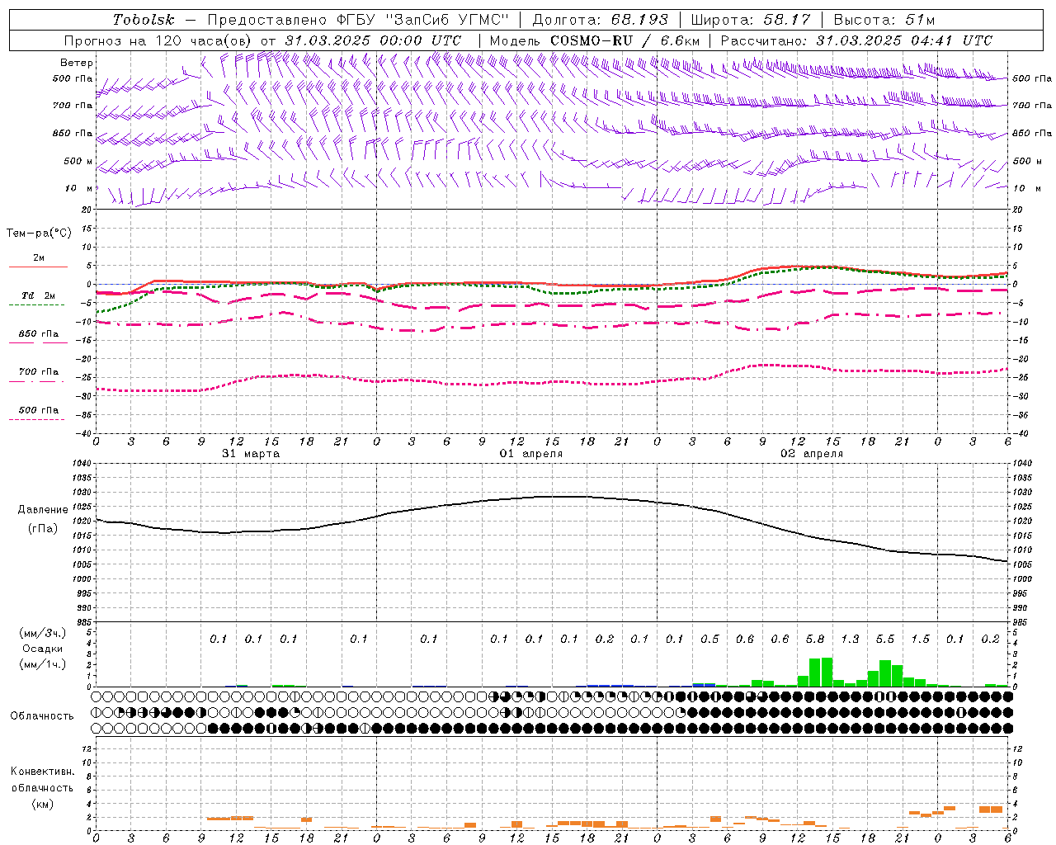Click the 1.5 precipitation value
The image size is (1056, 845).
pyautogui.click(x=920, y=640)
